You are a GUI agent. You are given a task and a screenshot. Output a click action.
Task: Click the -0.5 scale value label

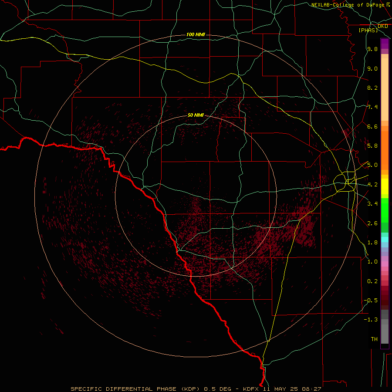(371, 301)
